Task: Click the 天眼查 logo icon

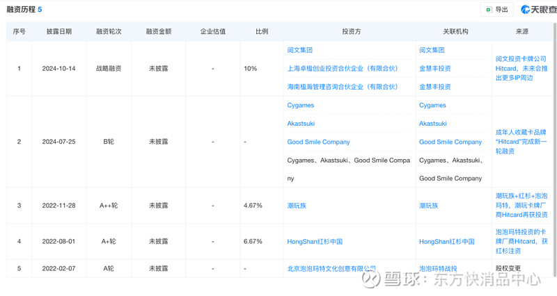Action: 525,10
